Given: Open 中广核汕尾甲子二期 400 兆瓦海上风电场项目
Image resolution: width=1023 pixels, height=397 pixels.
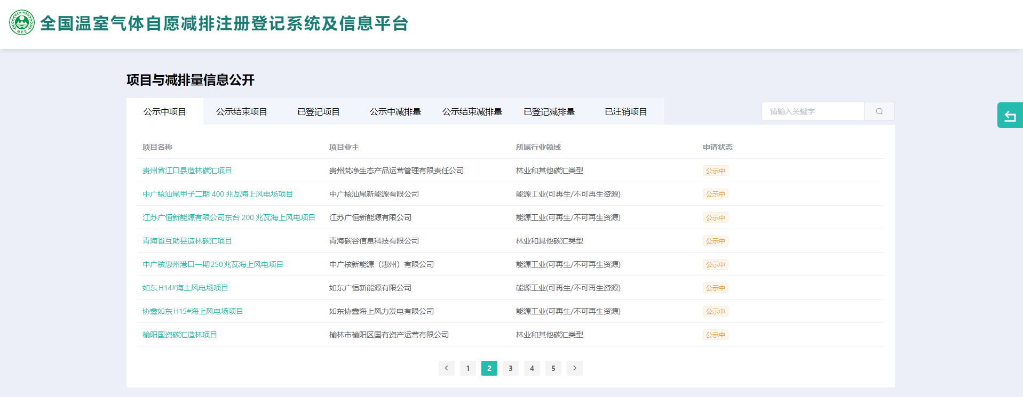Looking at the screenshot, I should [218, 194].
